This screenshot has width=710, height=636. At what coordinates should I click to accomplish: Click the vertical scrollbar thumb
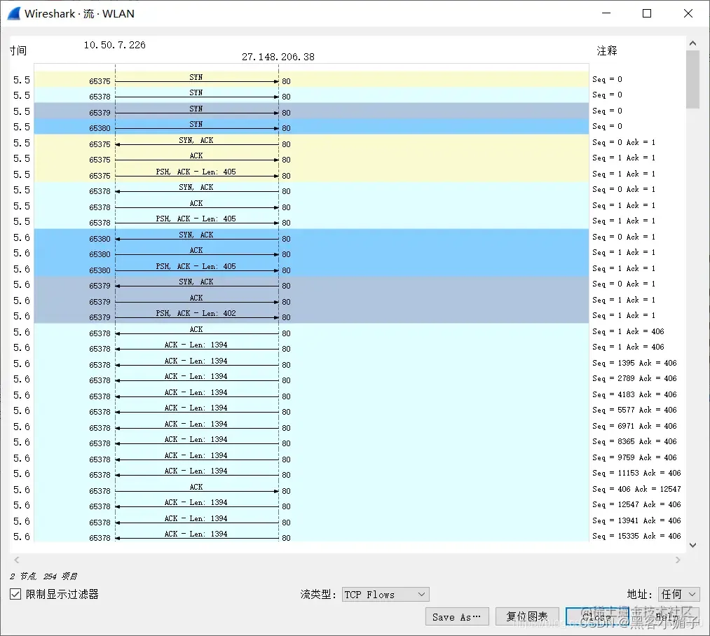(x=692, y=79)
